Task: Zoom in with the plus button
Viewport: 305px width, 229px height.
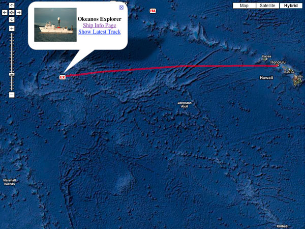Action: tap(12, 28)
